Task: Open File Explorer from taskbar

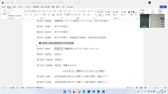Action: coord(79,91)
